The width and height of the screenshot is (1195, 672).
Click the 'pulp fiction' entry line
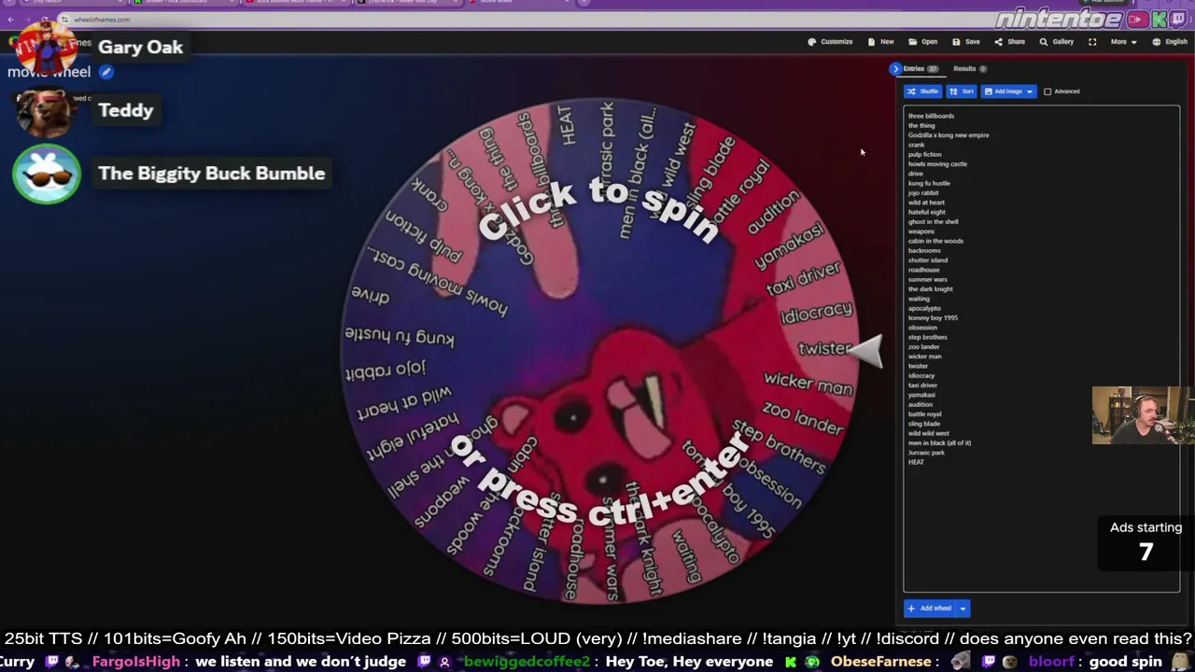tap(925, 154)
